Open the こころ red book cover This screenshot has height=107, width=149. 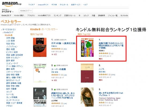coord(87,73)
